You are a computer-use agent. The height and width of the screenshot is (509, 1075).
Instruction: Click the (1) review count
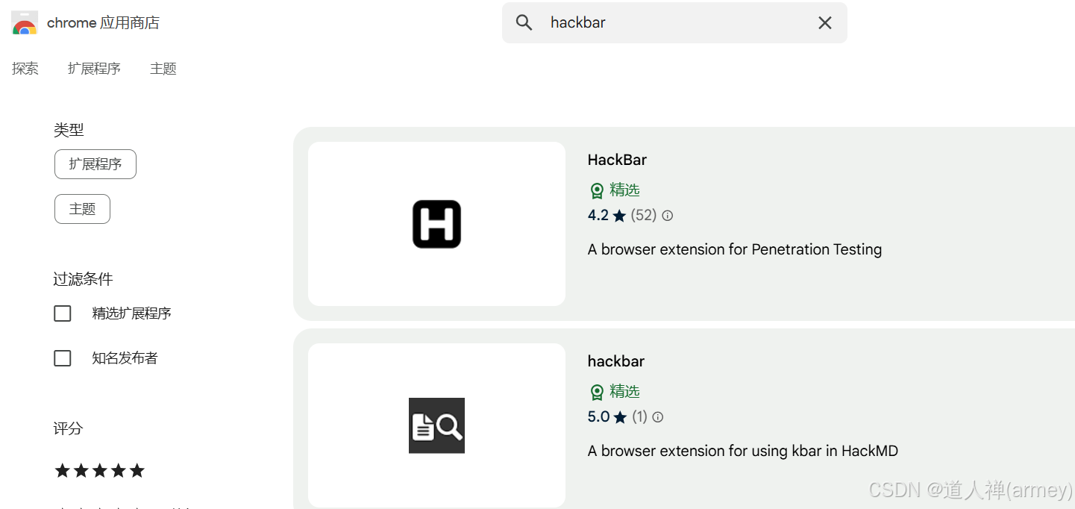[639, 417]
